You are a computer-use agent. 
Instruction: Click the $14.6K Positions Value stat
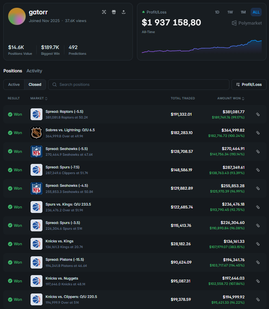(x=20, y=50)
